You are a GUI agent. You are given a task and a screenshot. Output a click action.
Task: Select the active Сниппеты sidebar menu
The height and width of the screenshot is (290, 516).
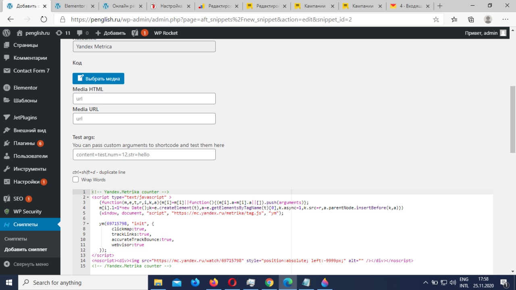(x=30, y=224)
